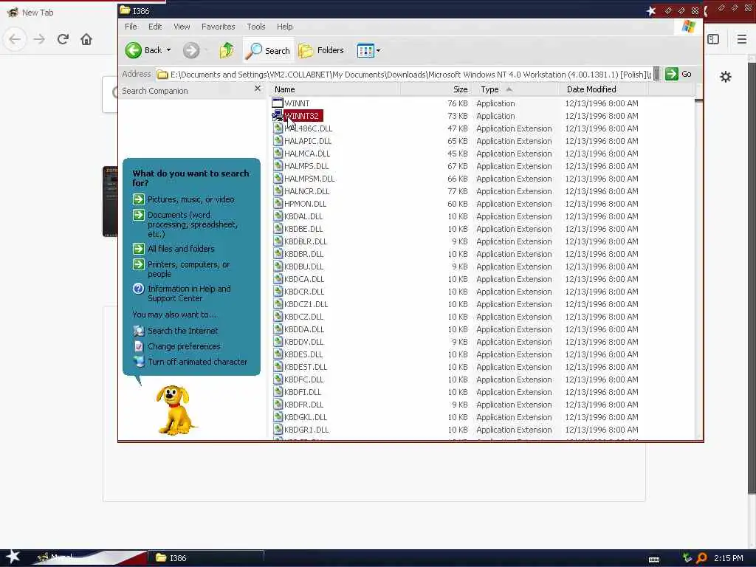756x567 pixels.
Task: Open the New Tab settings gear
Action: 725,77
